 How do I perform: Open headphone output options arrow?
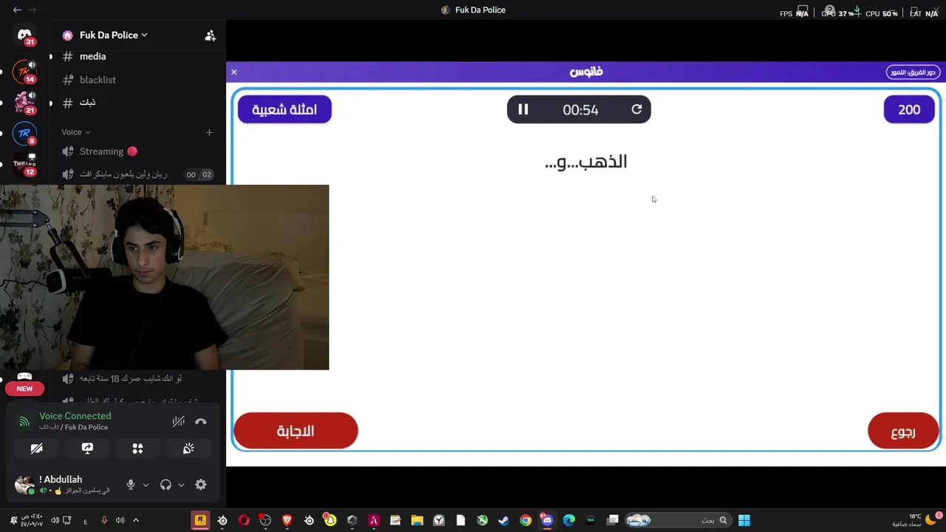coord(181,485)
